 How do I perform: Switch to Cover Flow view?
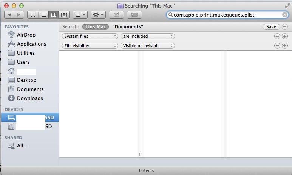[x=64, y=15]
